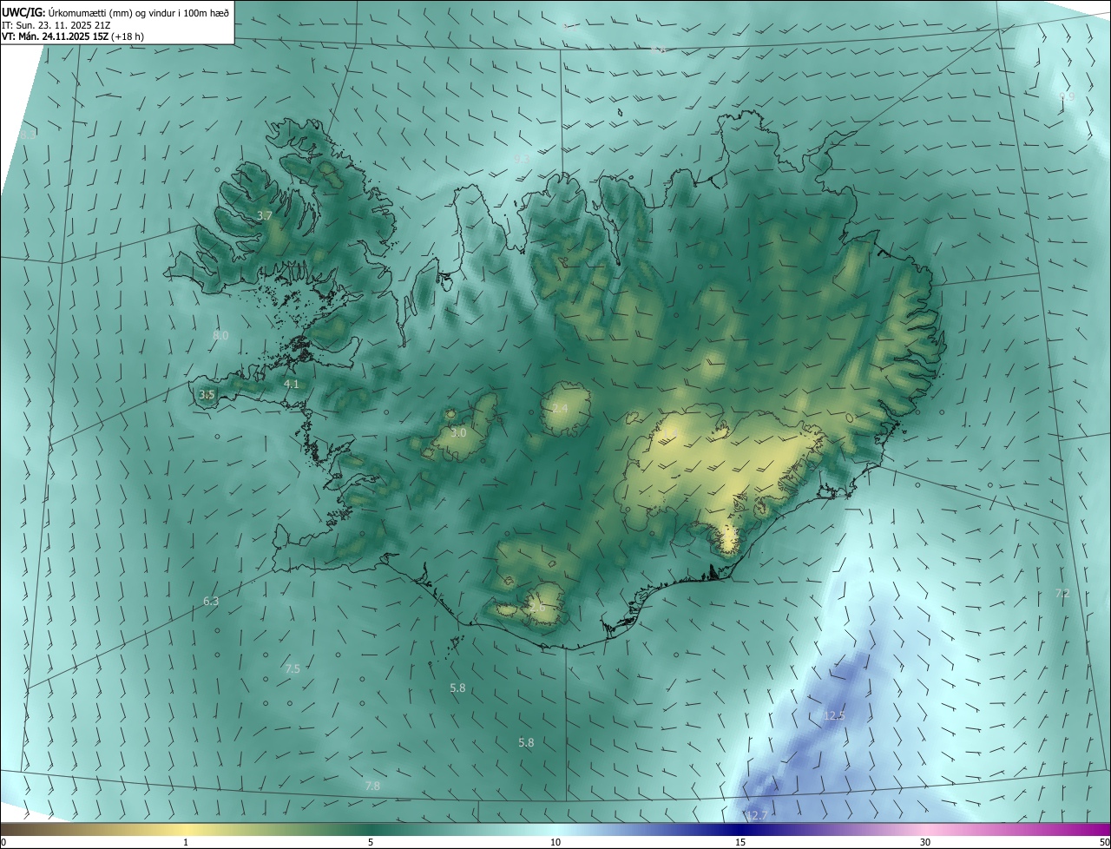The image size is (1111, 849).
Task: Click the 10 tick on the color scale
Action: pyautogui.click(x=555, y=842)
